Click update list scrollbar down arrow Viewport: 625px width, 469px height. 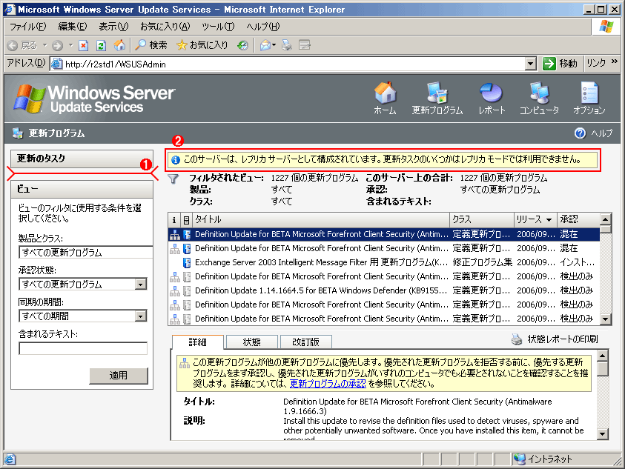tap(606, 319)
